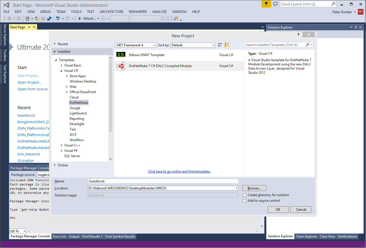
Task: Select the Bitboxx DNN7 Template icon
Action: click(x=121, y=55)
